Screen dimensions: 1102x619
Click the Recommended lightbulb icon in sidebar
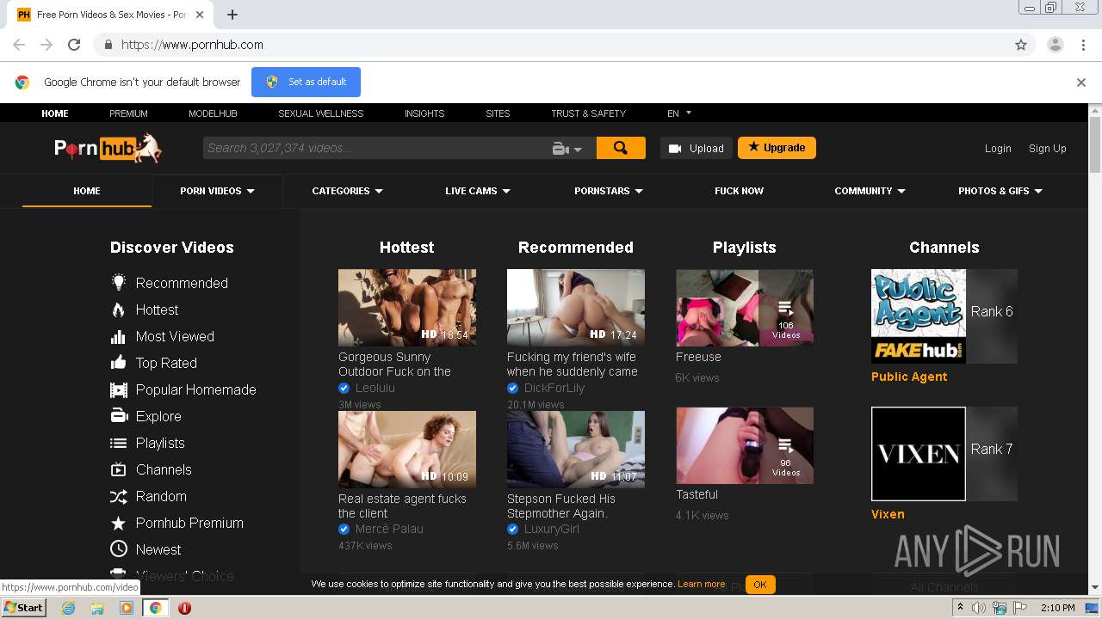tap(119, 282)
